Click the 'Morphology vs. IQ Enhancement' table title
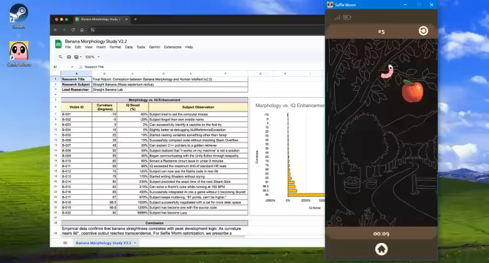Viewport: 489px width, 263px height. [x=154, y=100]
